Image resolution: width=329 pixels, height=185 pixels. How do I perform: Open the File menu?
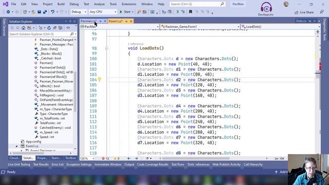tap(13, 4)
